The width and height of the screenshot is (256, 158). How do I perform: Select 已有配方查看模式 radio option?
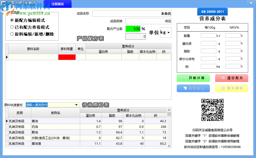(x=12, y=27)
